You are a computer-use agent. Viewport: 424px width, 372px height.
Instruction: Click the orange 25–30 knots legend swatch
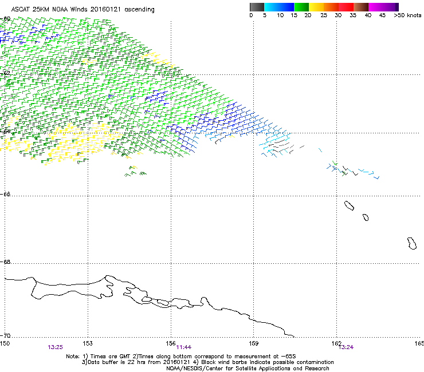pos(331,7)
